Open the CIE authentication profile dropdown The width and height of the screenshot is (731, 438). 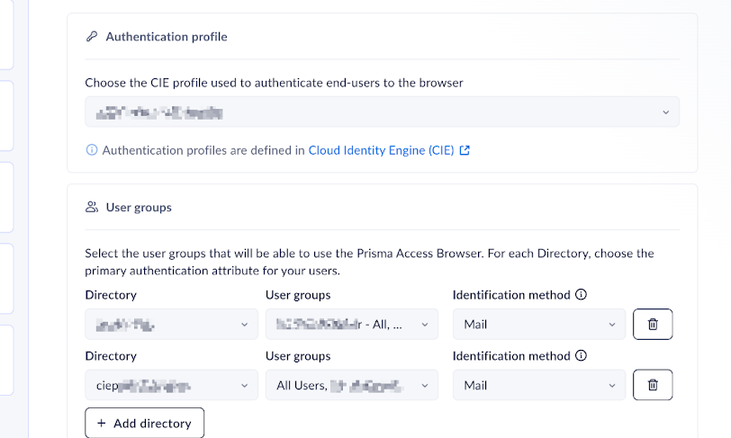[382, 112]
